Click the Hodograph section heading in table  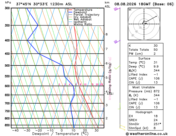pos(144,112)
